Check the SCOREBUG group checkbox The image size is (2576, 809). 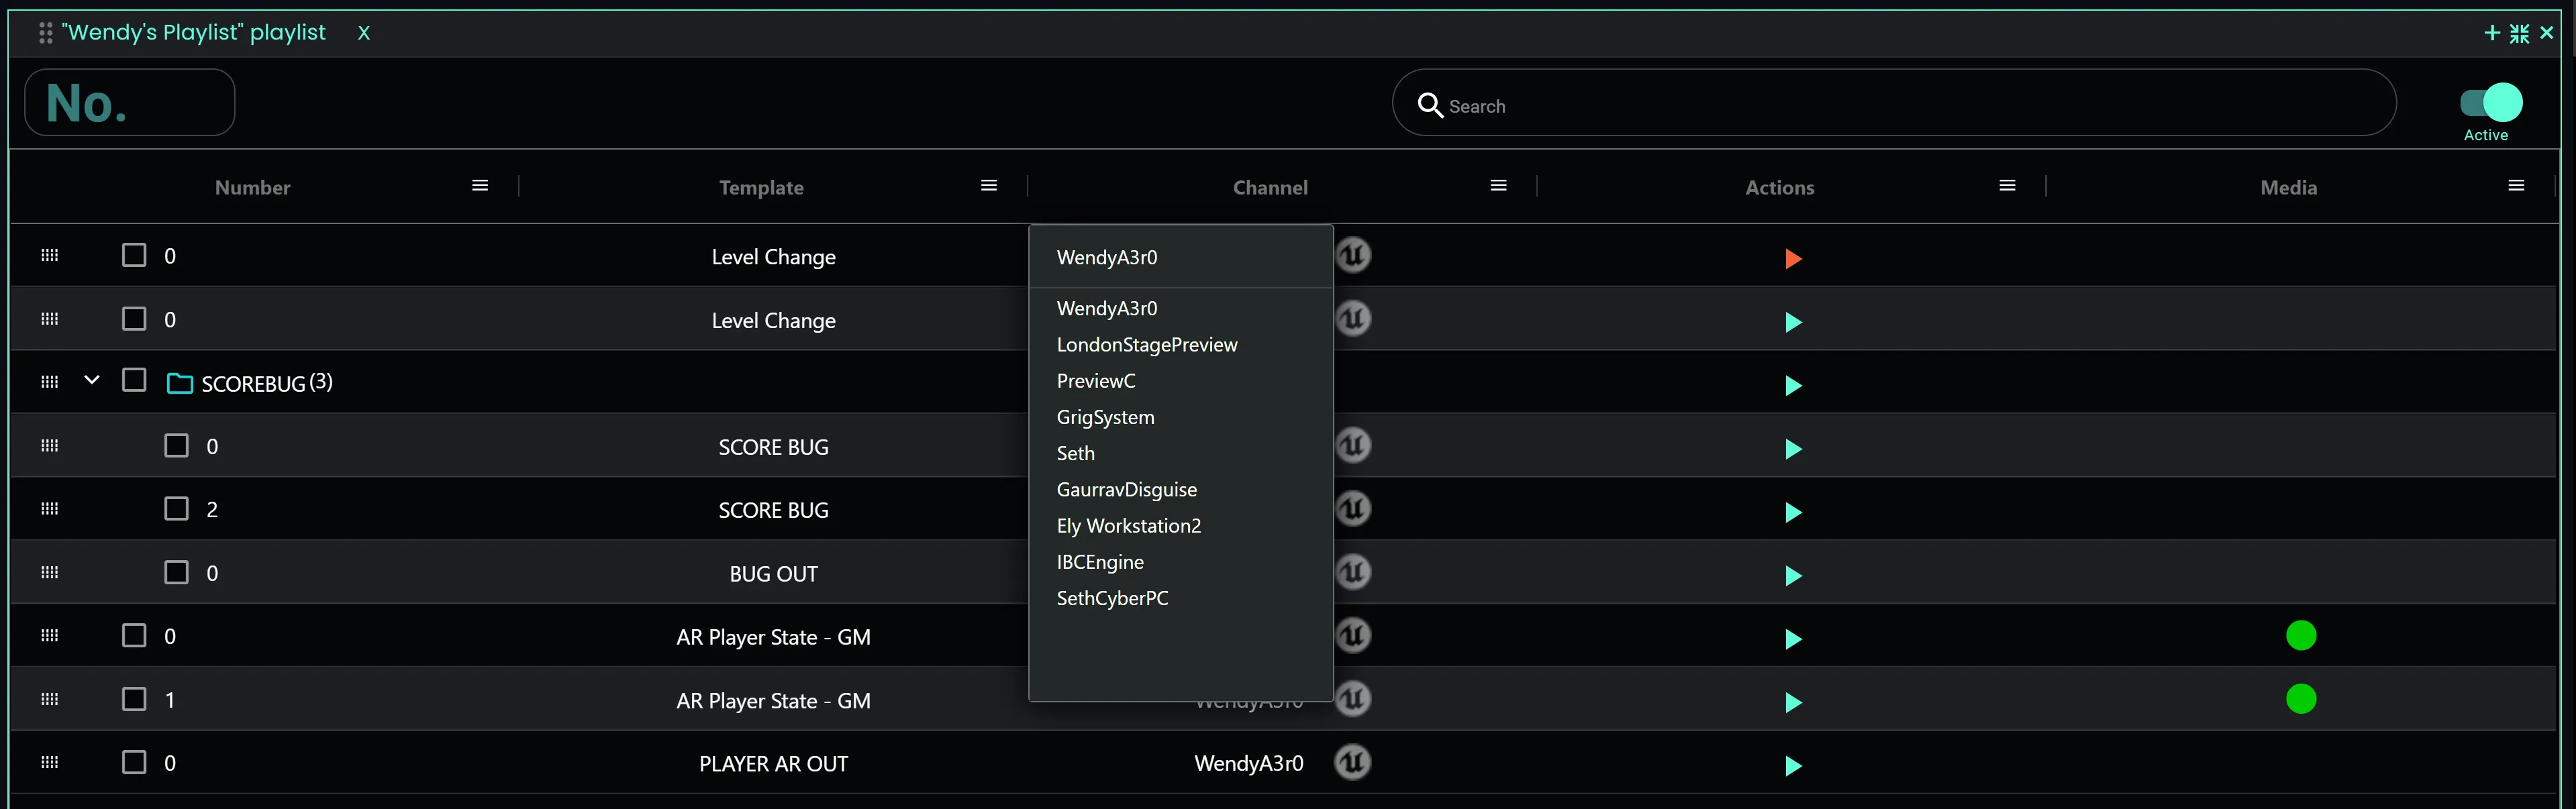point(134,380)
